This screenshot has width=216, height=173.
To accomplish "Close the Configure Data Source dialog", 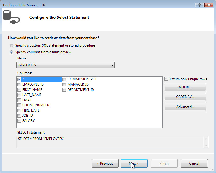I will 209,5.
